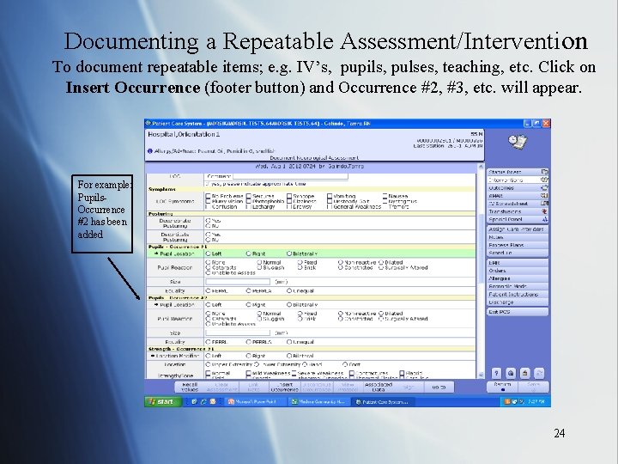Click the Outcomes panel icon
Screen dimensions: 618x464
pyautogui.click(x=544, y=188)
